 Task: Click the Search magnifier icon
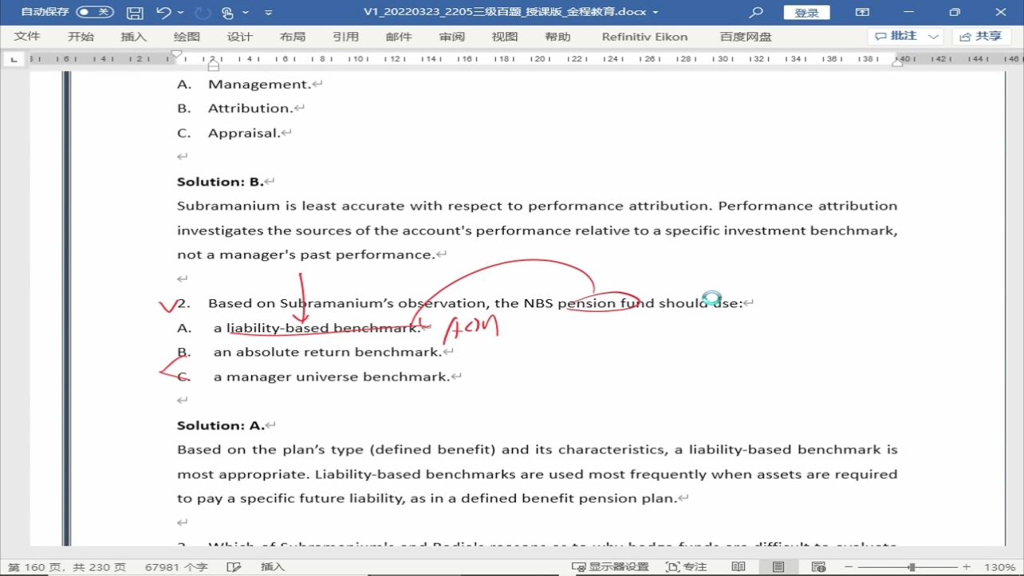pyautogui.click(x=756, y=13)
